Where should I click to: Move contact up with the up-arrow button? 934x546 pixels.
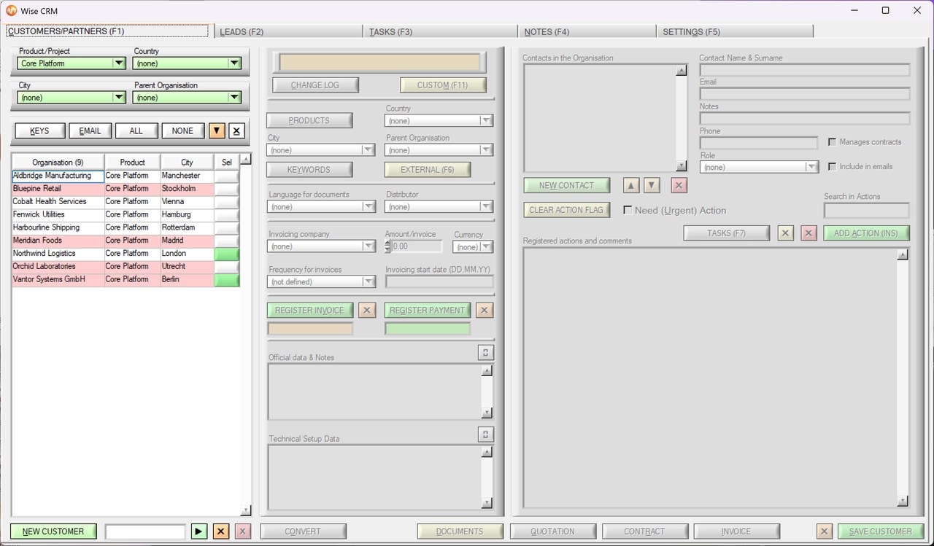point(631,185)
